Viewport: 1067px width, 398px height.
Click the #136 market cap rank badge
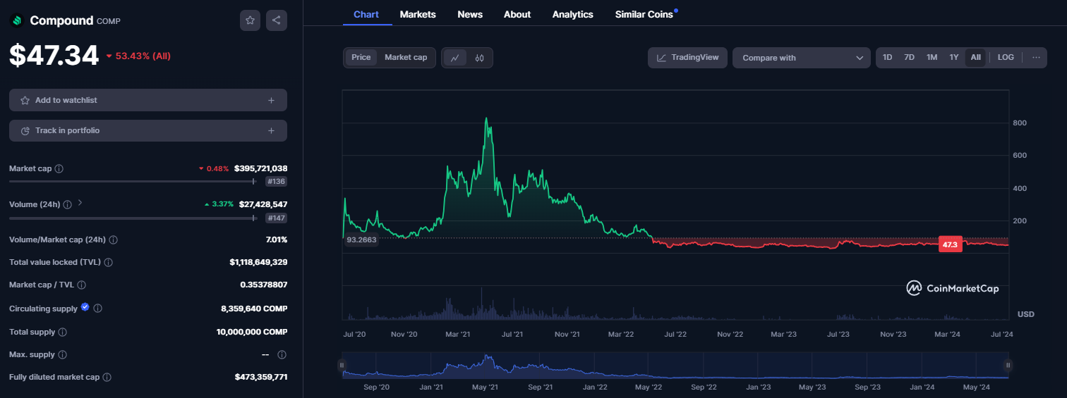[276, 182]
